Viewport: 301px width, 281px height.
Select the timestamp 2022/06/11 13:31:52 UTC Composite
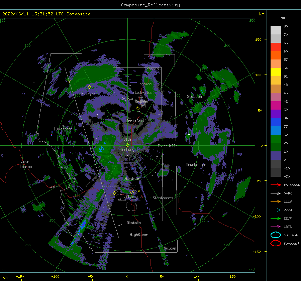point(46,14)
